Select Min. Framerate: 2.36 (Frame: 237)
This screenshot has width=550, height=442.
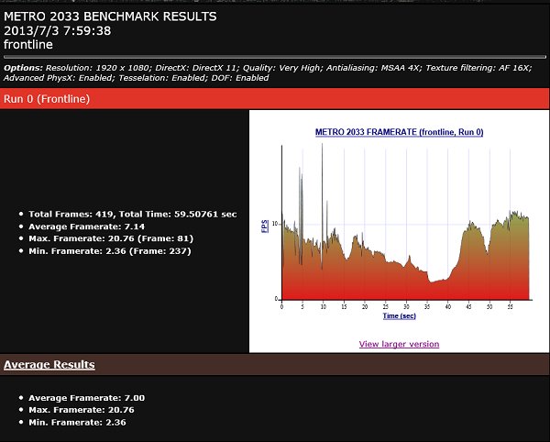(110, 251)
